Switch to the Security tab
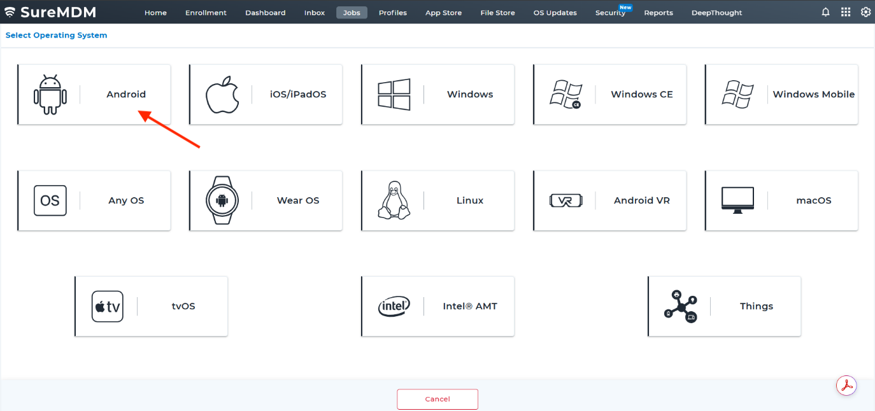The image size is (875, 411). point(610,13)
